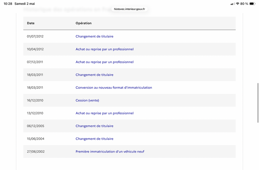Click the vertical scrollbar on right edge
This screenshot has height=170, width=259.
tap(258, 103)
